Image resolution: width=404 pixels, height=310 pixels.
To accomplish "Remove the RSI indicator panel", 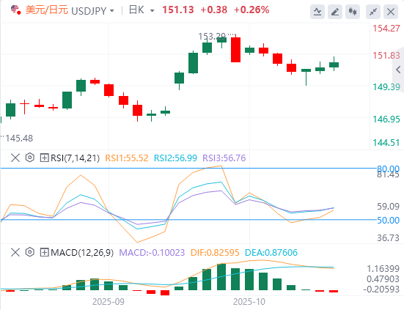I will [x=15, y=158].
